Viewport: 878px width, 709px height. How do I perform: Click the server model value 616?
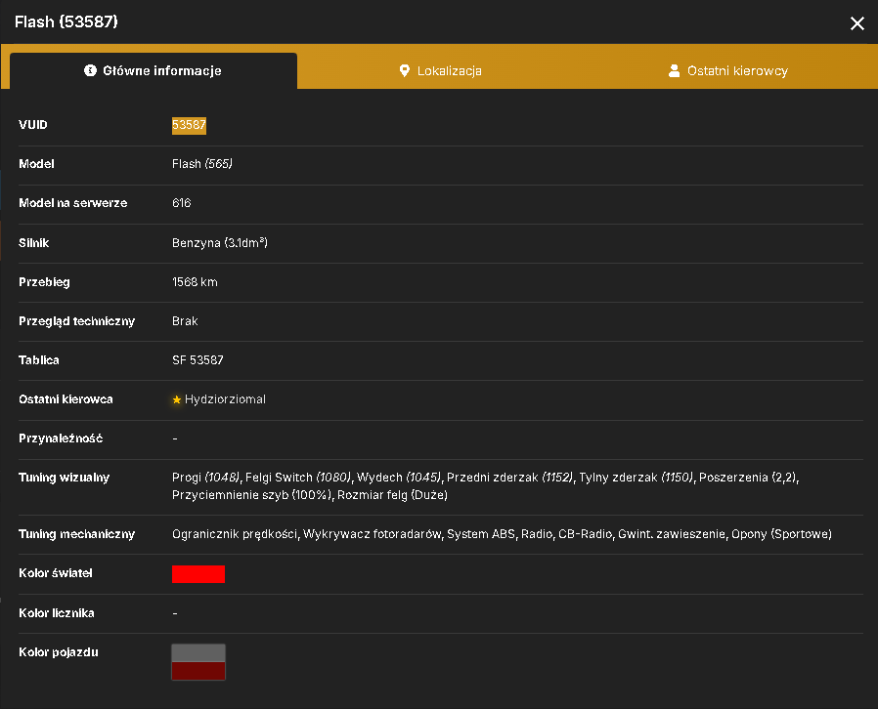click(182, 203)
